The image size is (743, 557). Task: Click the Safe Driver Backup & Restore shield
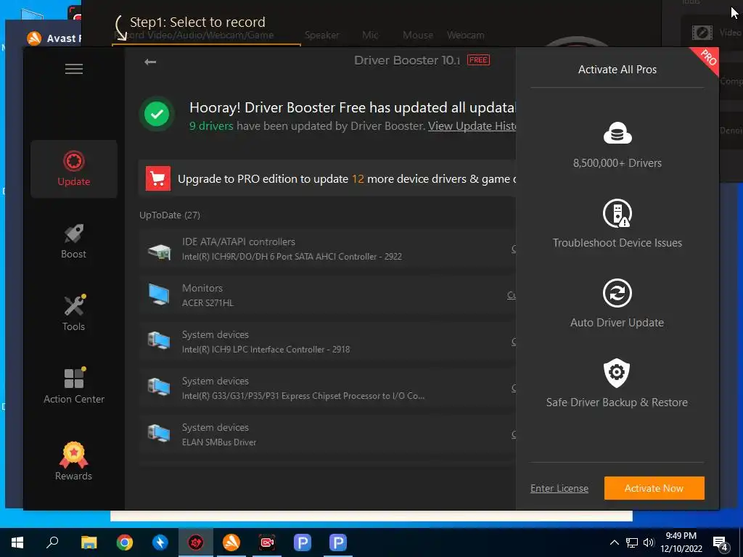coord(617,374)
